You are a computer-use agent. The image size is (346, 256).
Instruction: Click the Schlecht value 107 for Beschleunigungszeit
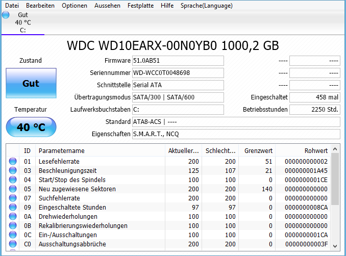(x=230, y=171)
